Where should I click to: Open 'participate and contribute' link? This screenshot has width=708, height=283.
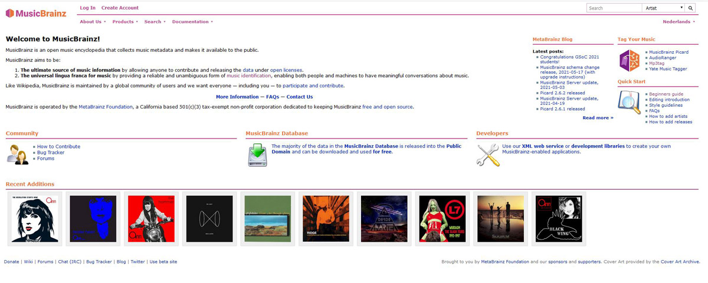[313, 86]
